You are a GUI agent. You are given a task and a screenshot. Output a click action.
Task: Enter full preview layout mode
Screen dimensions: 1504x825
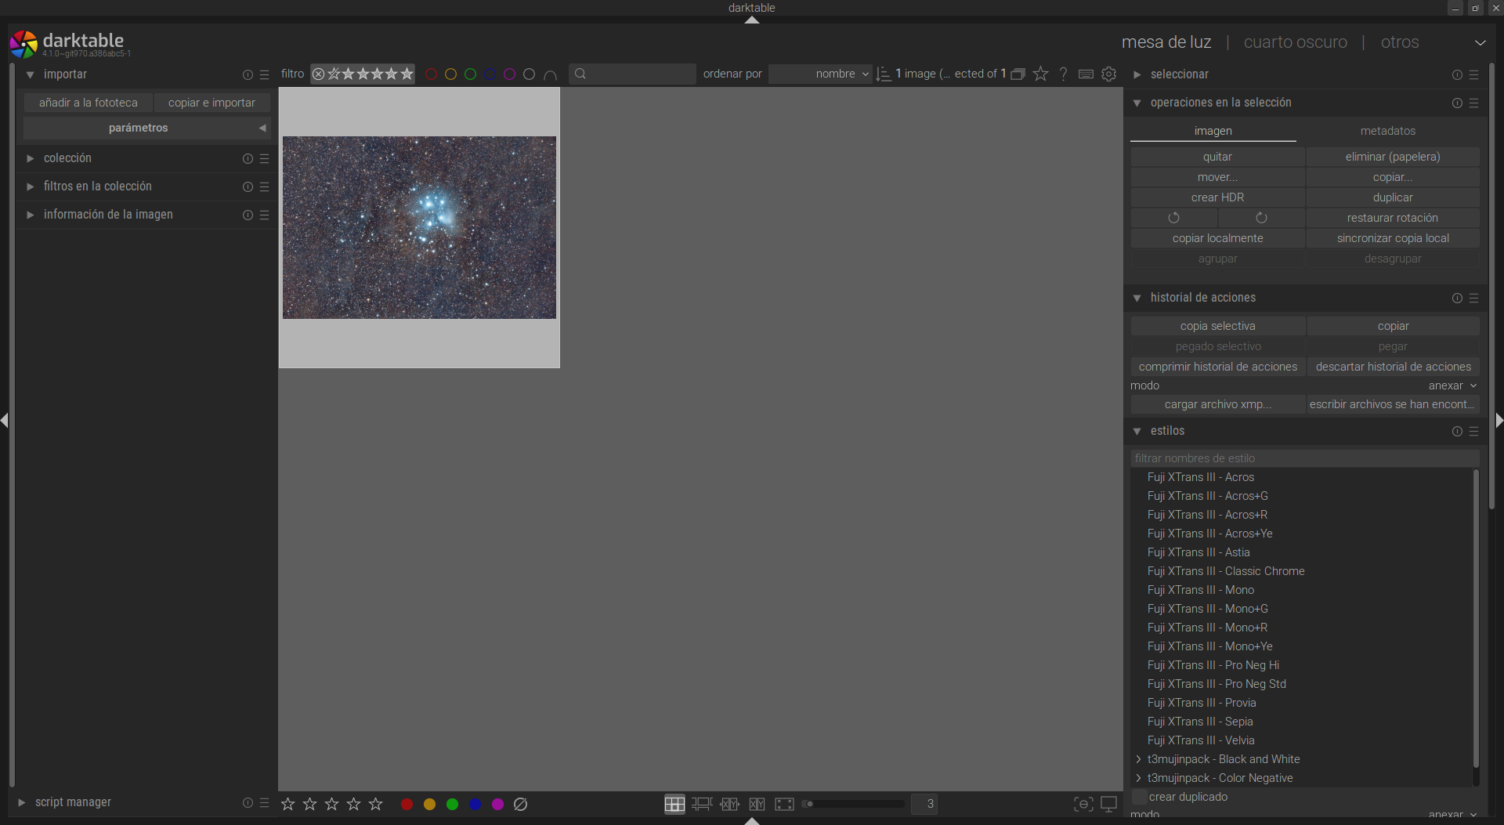[784, 804]
